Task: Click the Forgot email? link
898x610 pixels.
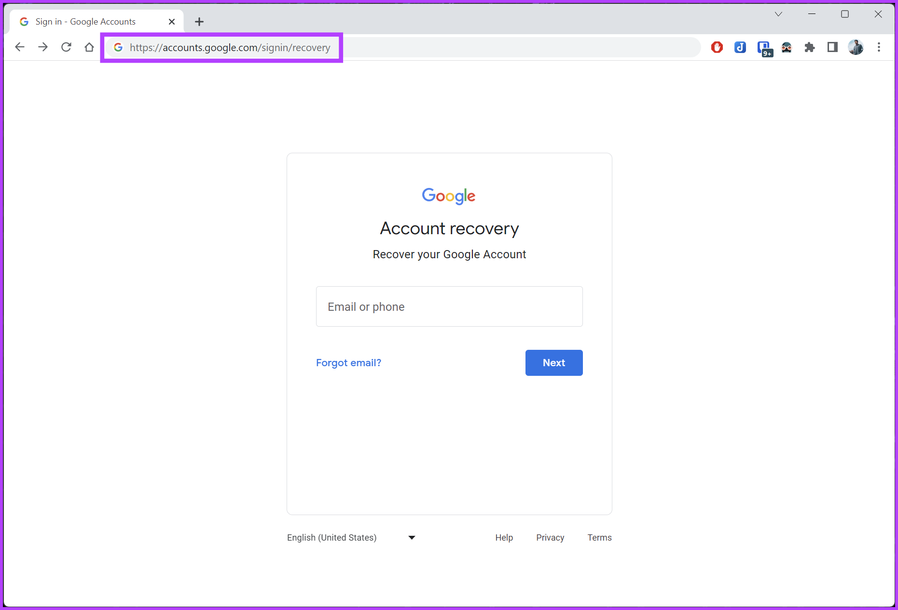Action: 348,363
